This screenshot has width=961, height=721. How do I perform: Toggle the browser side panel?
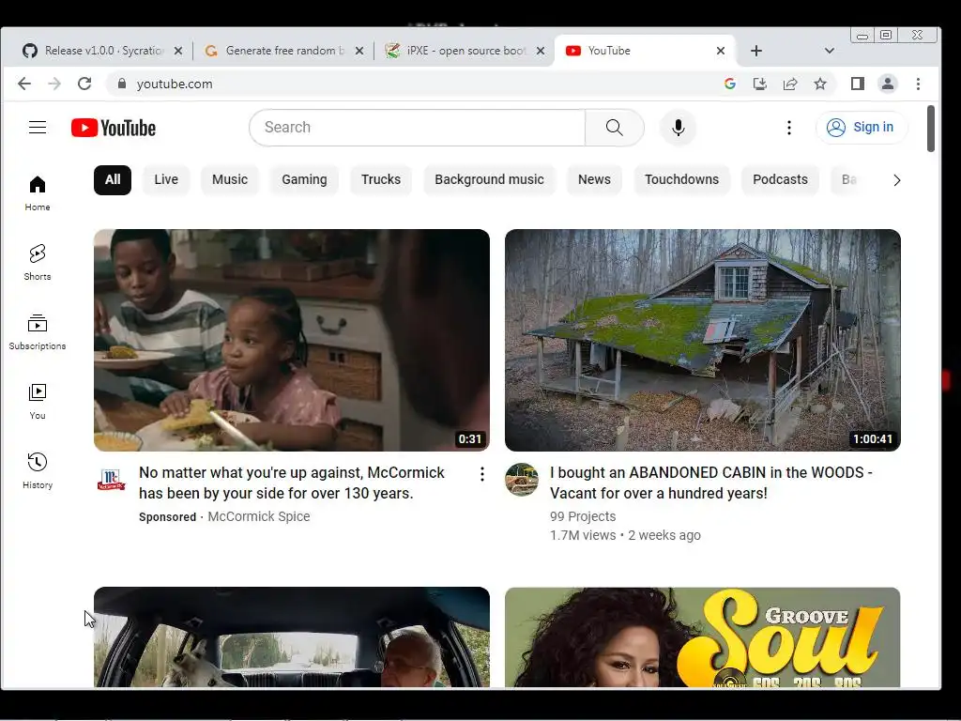pyautogui.click(x=858, y=84)
